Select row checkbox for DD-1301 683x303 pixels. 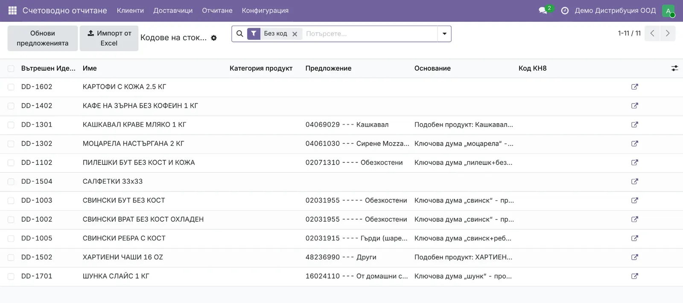[x=11, y=125]
